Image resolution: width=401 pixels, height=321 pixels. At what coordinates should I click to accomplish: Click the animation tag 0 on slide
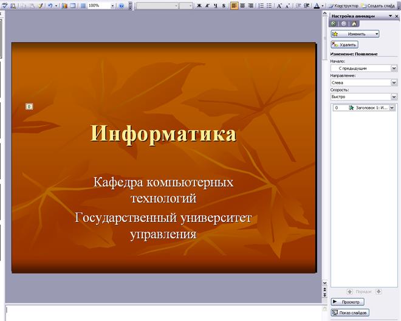[29, 106]
